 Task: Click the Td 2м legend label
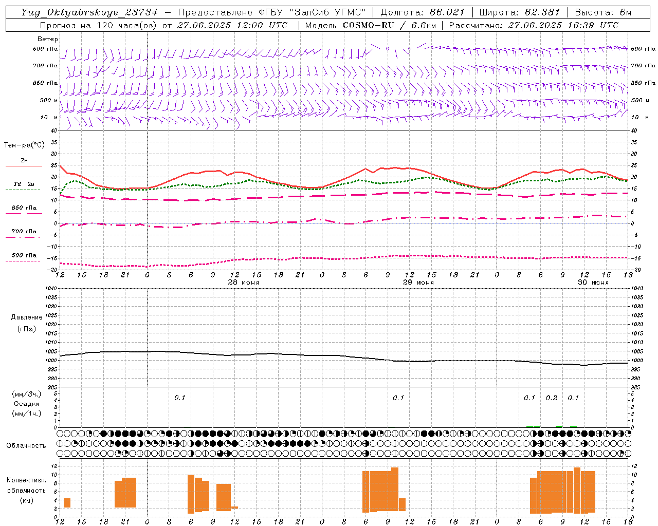[x=24, y=184]
